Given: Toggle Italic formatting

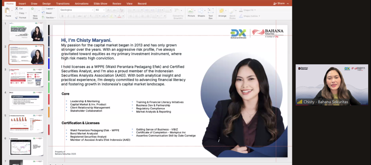Looking at the screenshot, I should [68, 16].
